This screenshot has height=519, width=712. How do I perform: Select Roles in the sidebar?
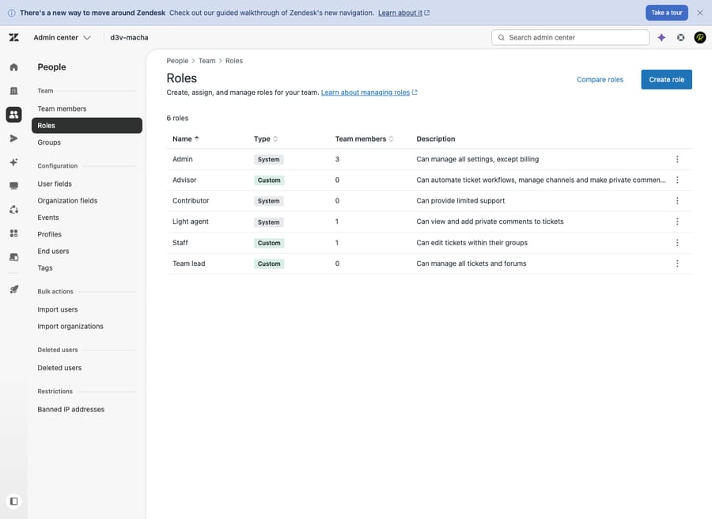[x=87, y=125]
